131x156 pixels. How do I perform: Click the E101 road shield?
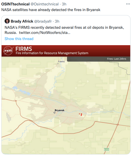coord(106,149)
